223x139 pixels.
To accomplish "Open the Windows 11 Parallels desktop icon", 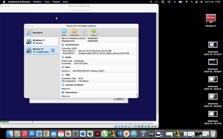I will click(x=211, y=19).
